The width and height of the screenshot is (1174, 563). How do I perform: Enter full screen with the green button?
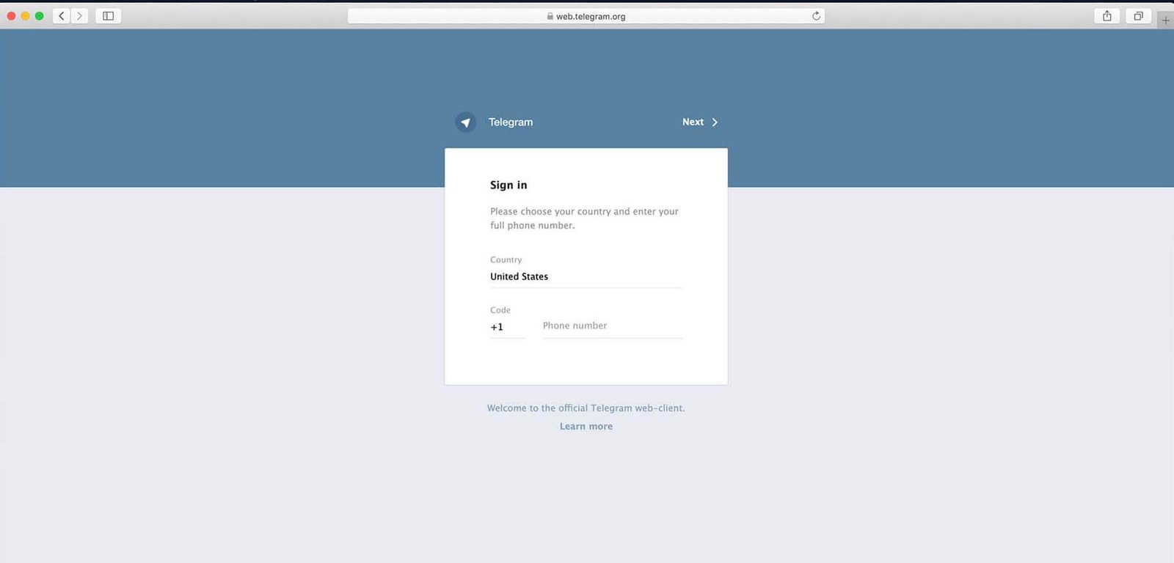tap(39, 16)
